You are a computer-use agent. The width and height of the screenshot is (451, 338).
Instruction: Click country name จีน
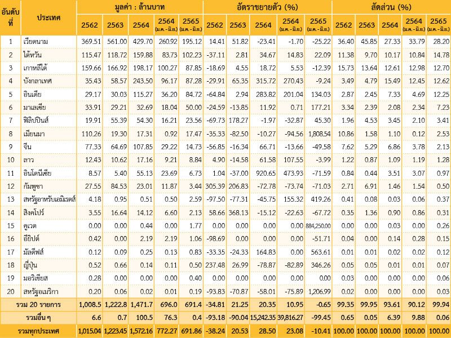pos(27,147)
